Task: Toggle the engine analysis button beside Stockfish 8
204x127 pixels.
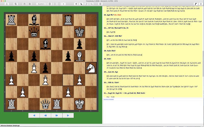Action: (x=50, y=4)
